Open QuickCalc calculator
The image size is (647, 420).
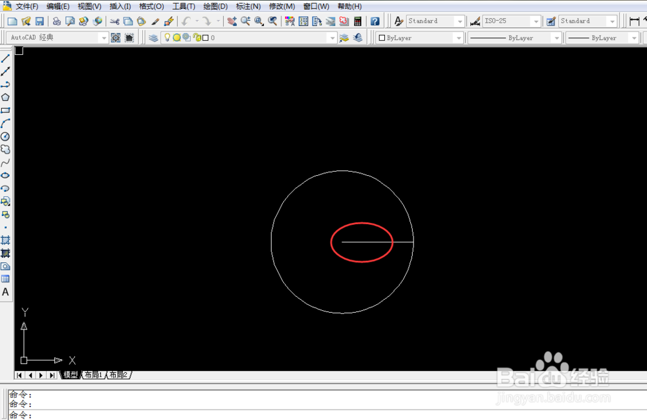point(358,21)
